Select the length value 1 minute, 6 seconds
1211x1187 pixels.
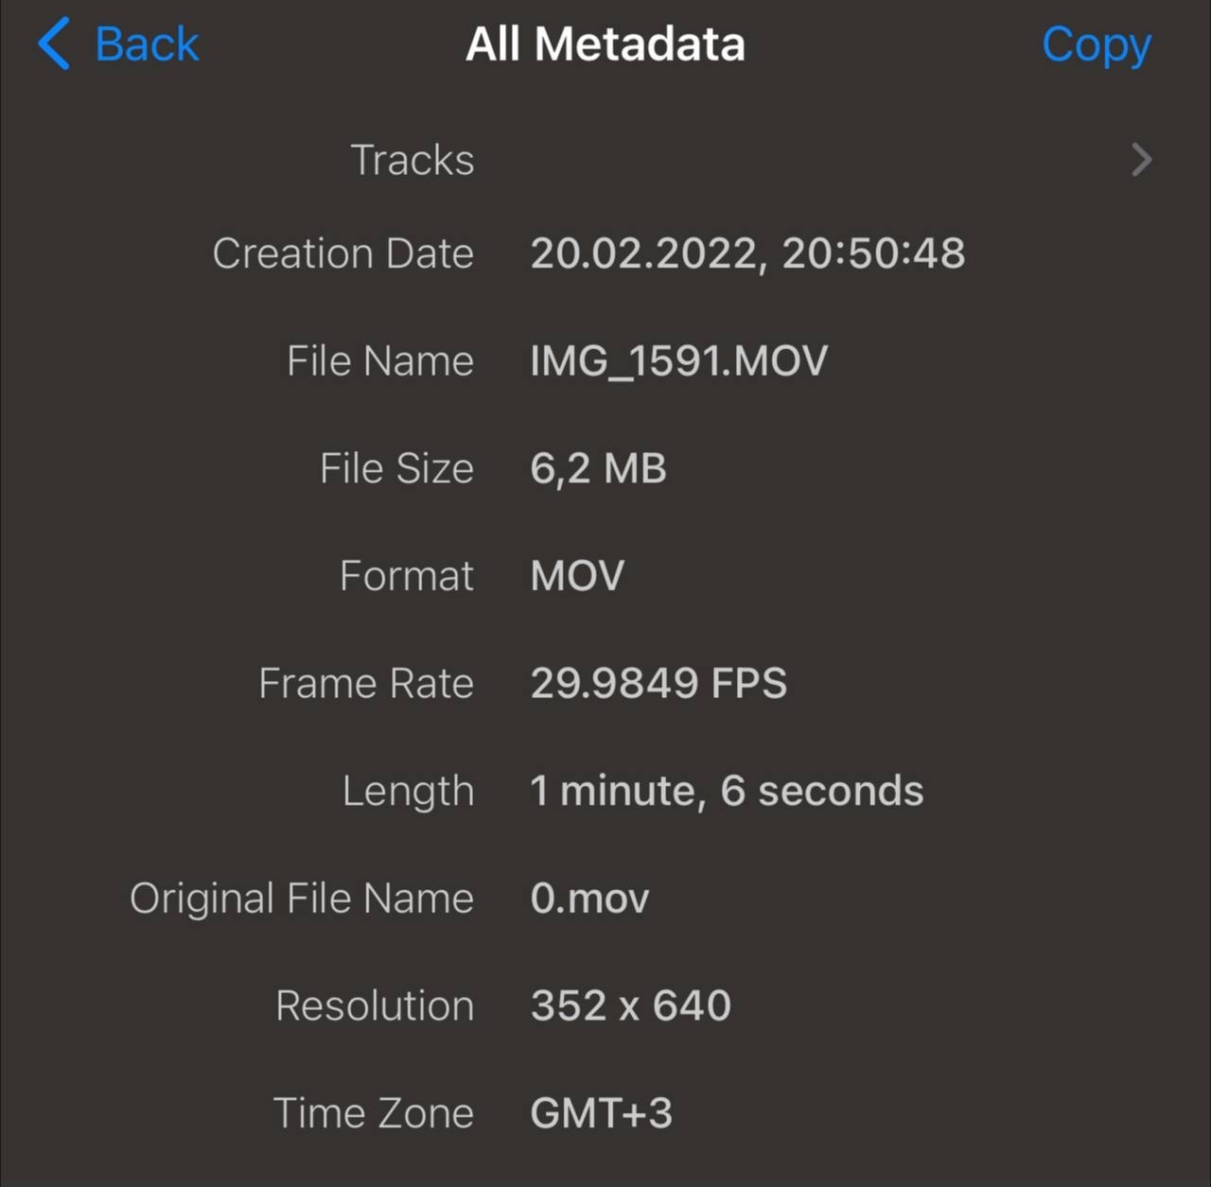[x=727, y=791]
